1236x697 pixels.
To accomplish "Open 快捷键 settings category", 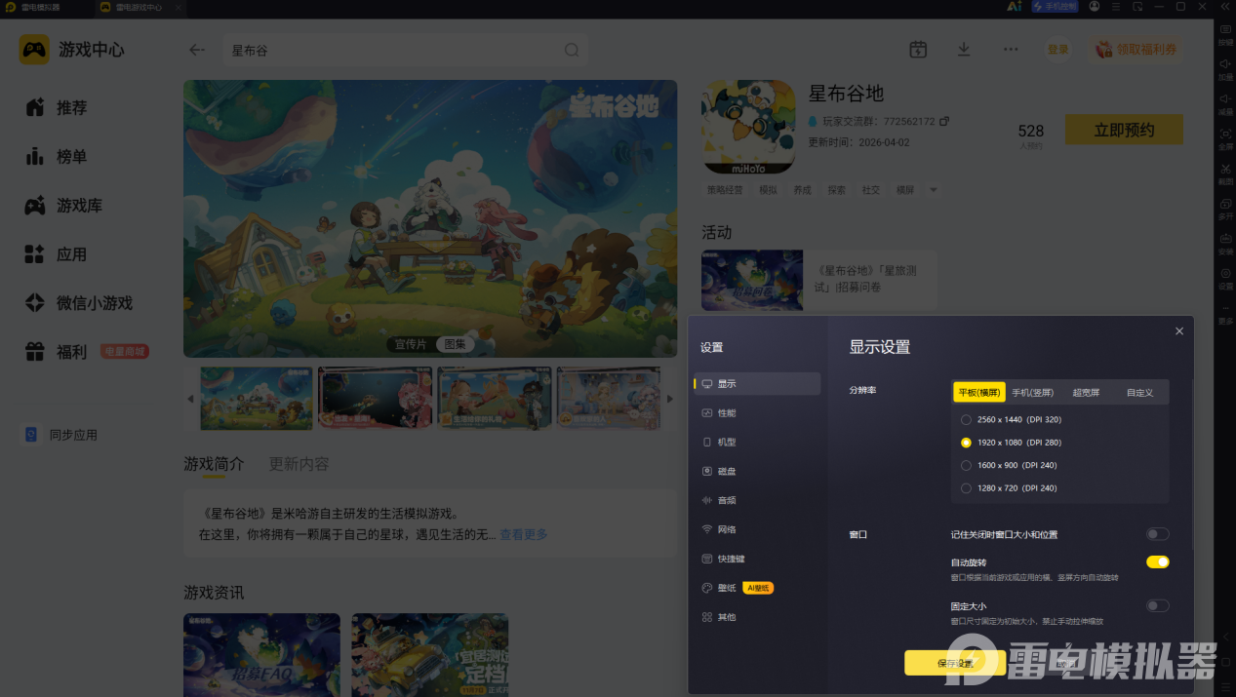I will pyautogui.click(x=757, y=559).
